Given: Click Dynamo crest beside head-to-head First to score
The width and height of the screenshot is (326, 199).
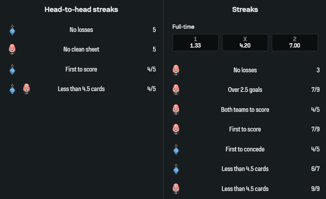Looking at the screenshot, I should tap(12, 70).
